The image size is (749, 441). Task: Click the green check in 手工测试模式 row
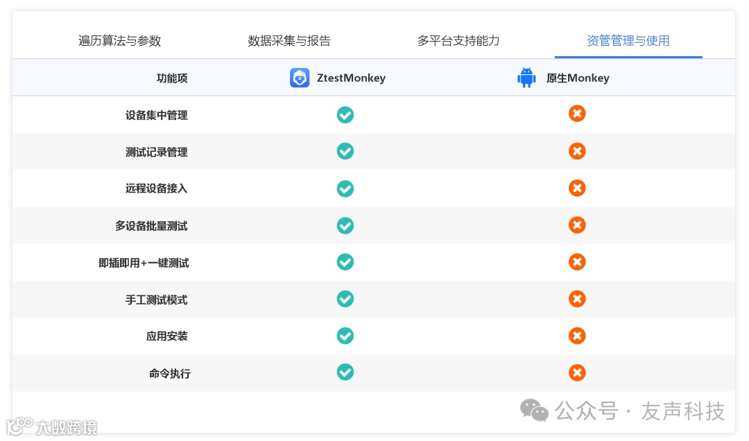tap(345, 299)
